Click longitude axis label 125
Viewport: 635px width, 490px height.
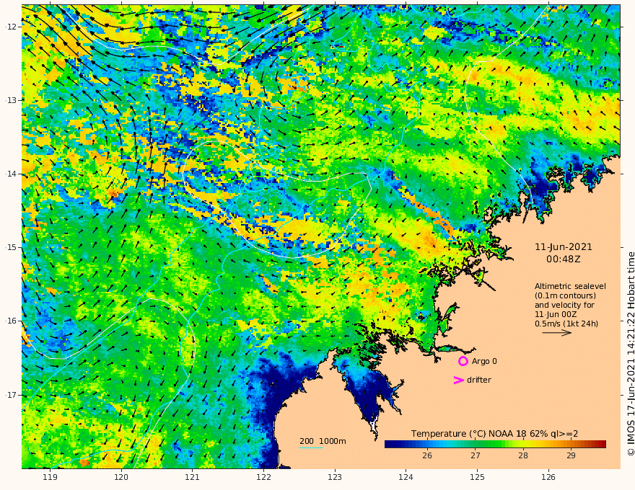pyautogui.click(x=477, y=477)
